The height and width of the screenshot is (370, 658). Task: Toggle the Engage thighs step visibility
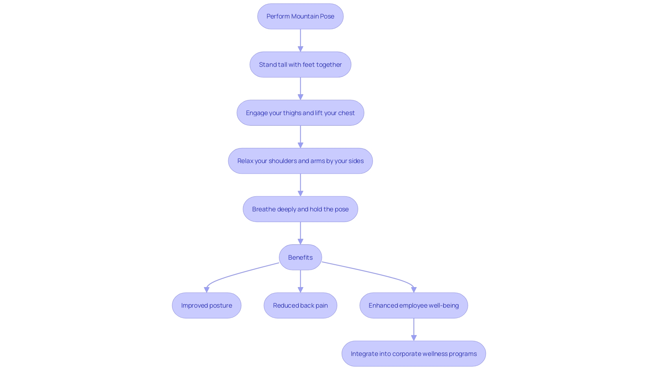pyautogui.click(x=301, y=112)
